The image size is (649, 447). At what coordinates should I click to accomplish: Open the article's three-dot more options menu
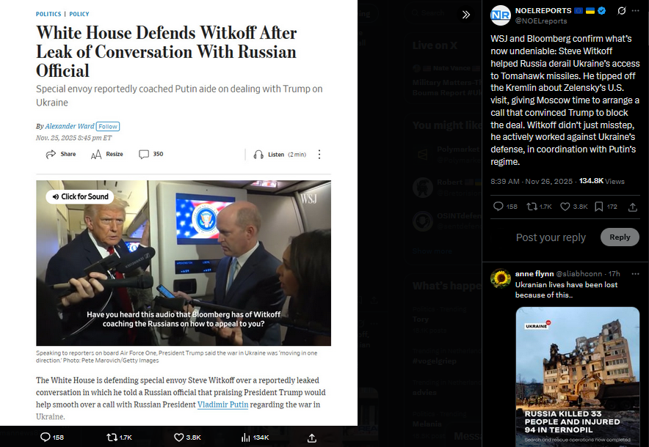(x=319, y=155)
